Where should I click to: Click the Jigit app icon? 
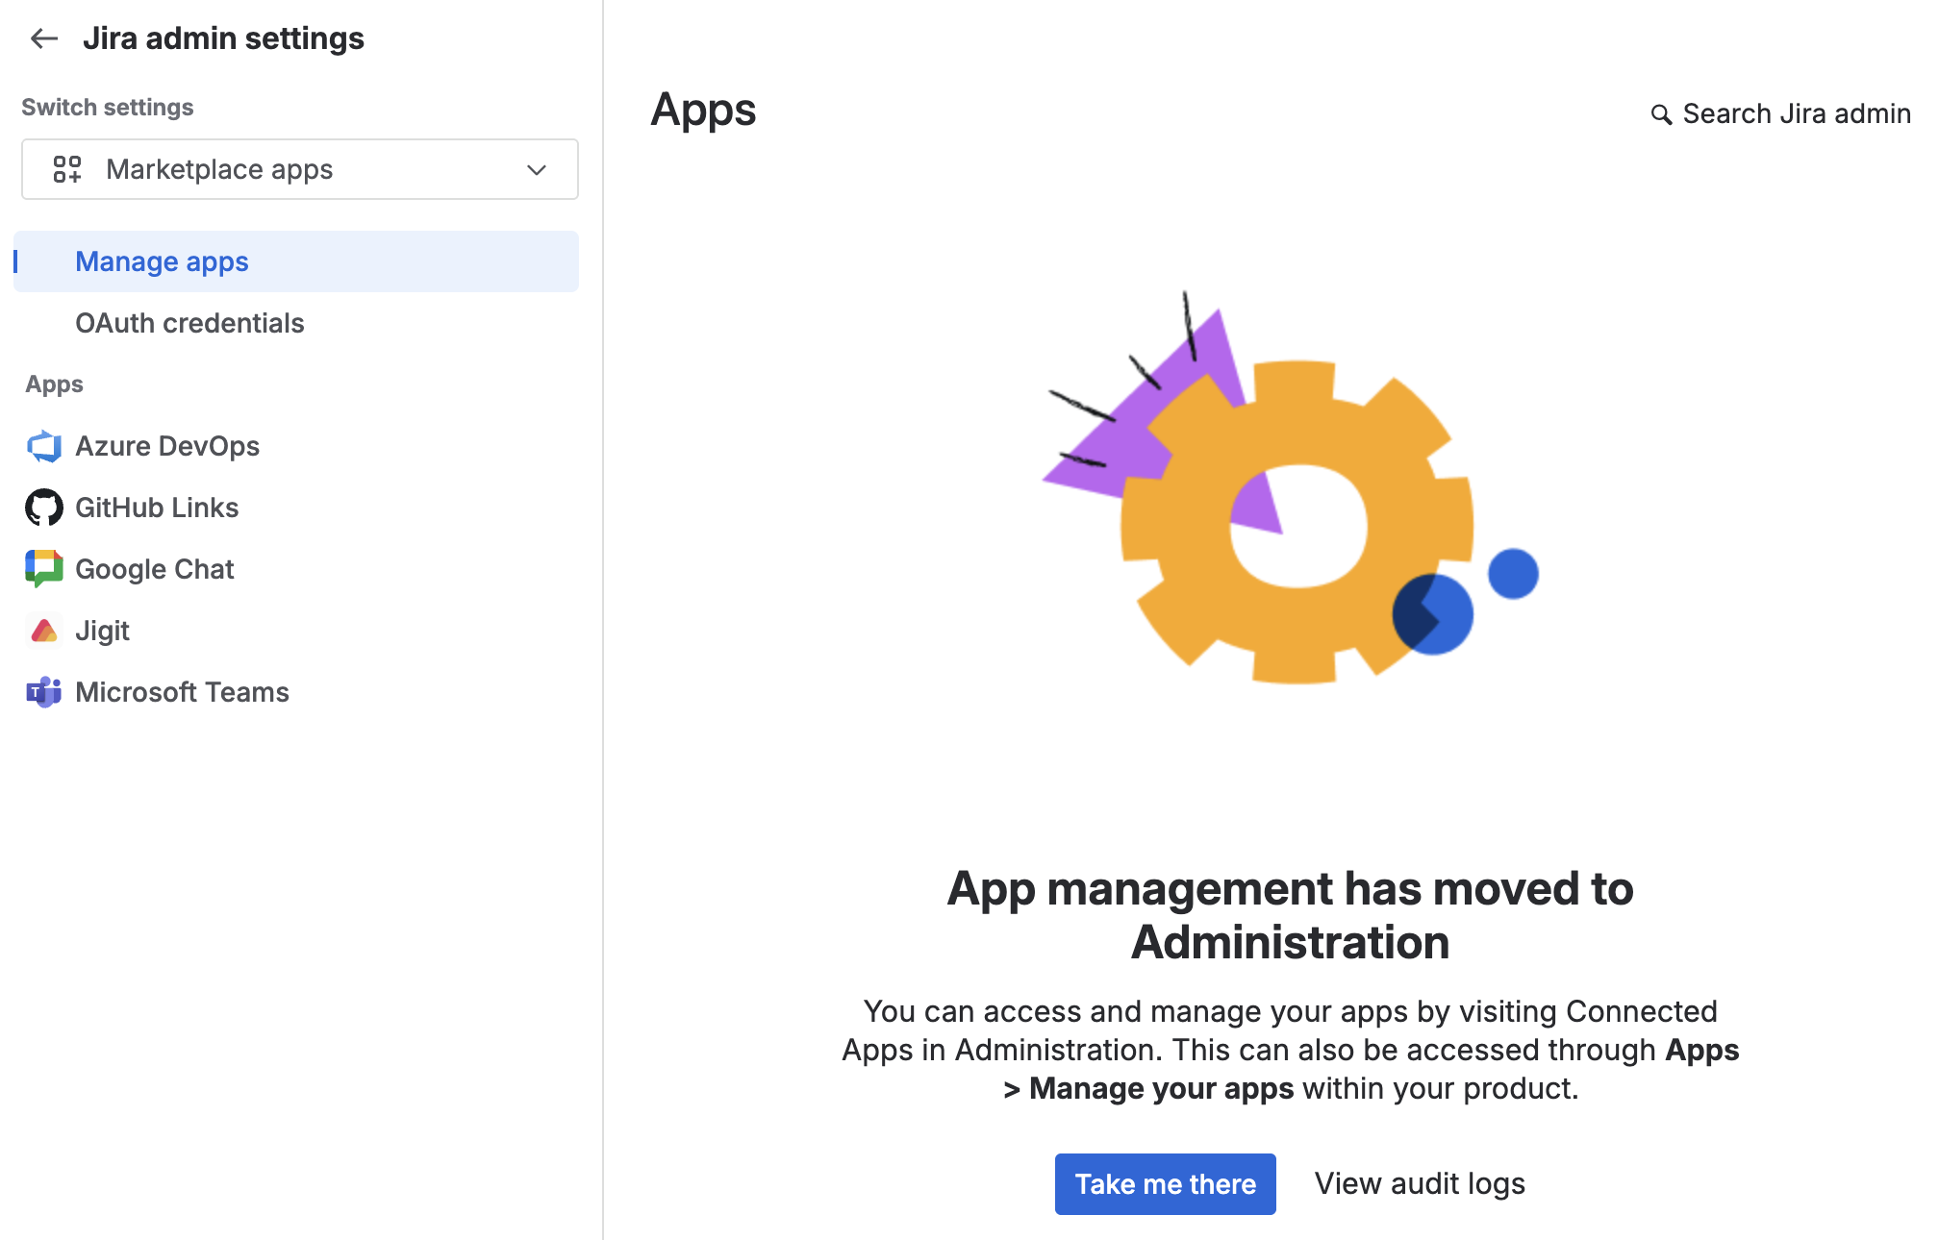tap(44, 631)
